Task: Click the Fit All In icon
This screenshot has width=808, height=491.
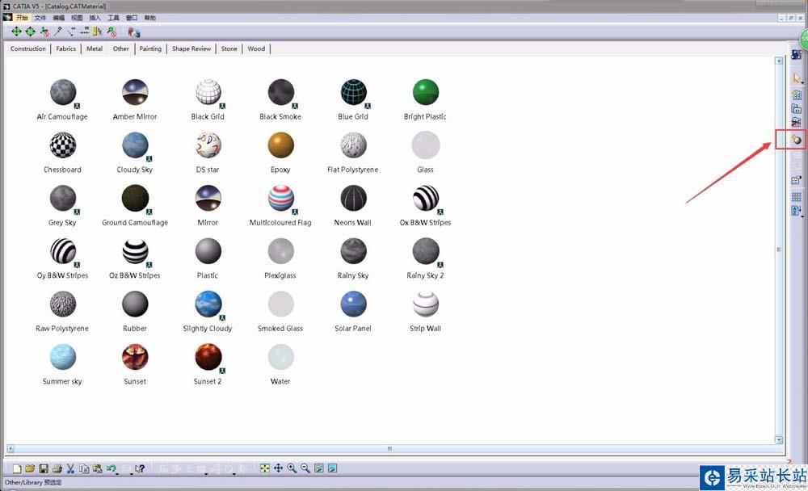Action: tap(265, 468)
